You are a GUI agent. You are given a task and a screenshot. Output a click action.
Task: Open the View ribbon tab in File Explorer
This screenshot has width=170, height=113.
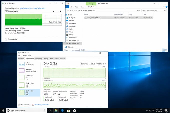(83, 7)
